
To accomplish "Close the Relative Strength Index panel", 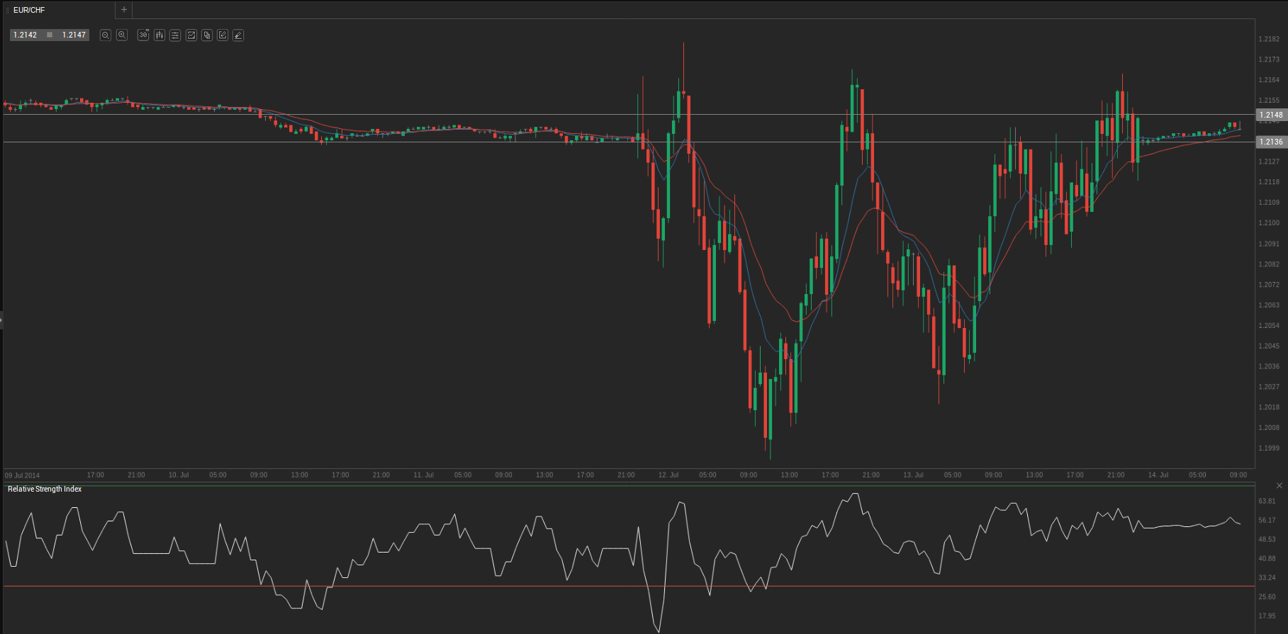I will [1279, 486].
